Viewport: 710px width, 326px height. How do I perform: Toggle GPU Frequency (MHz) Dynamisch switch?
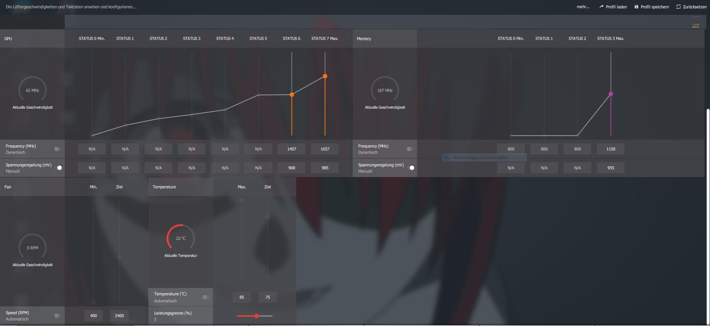click(58, 149)
